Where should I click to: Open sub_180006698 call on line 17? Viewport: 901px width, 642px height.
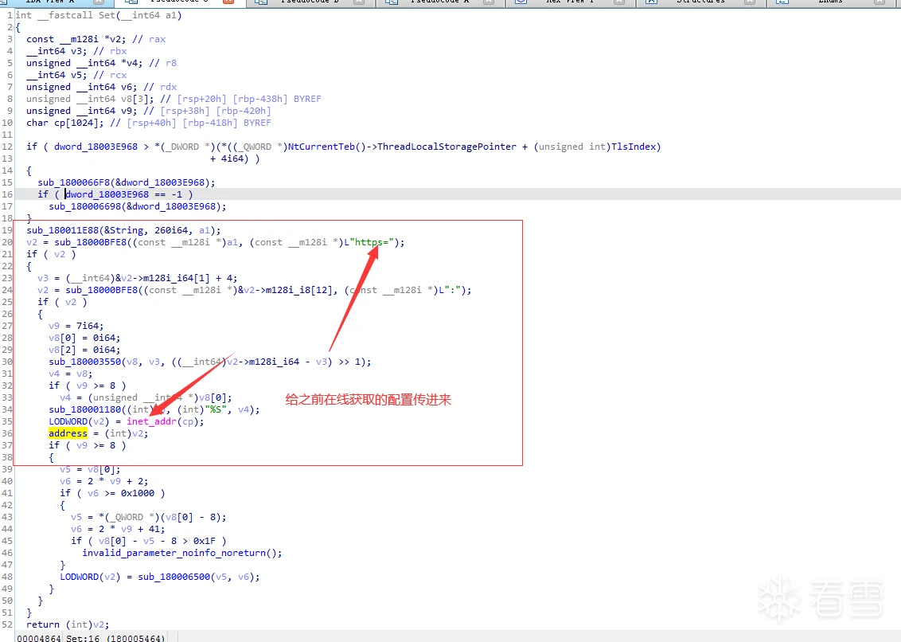coord(87,206)
